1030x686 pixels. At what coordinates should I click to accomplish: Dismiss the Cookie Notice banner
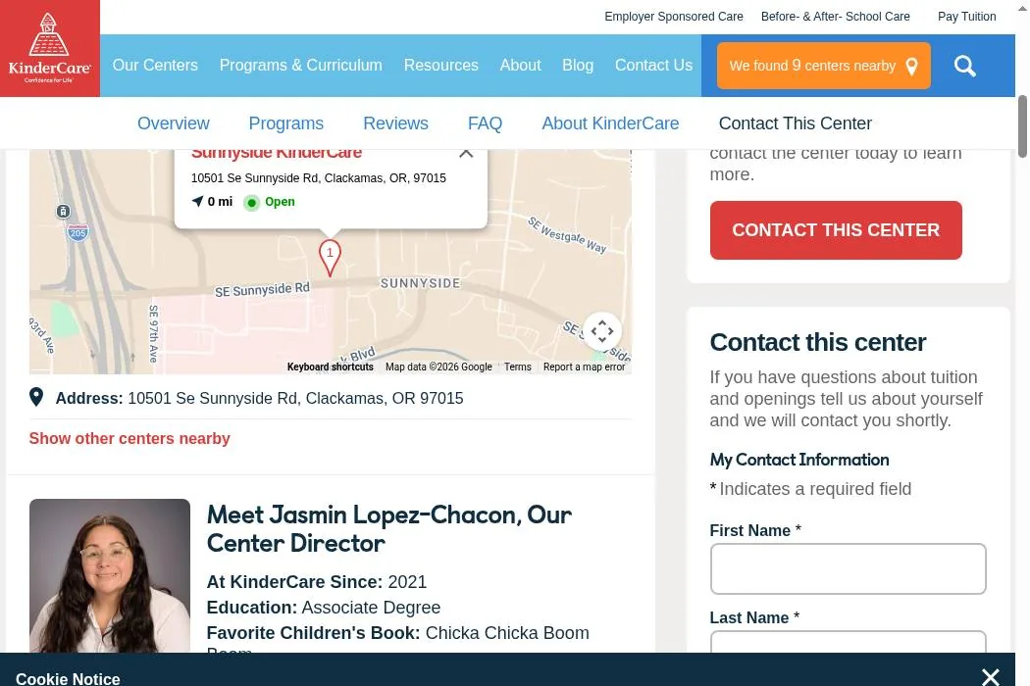click(990, 676)
